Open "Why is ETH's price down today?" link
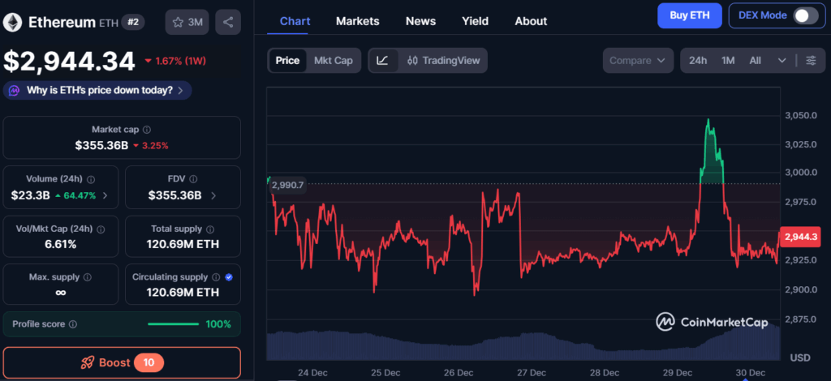831x381 pixels. click(x=97, y=90)
